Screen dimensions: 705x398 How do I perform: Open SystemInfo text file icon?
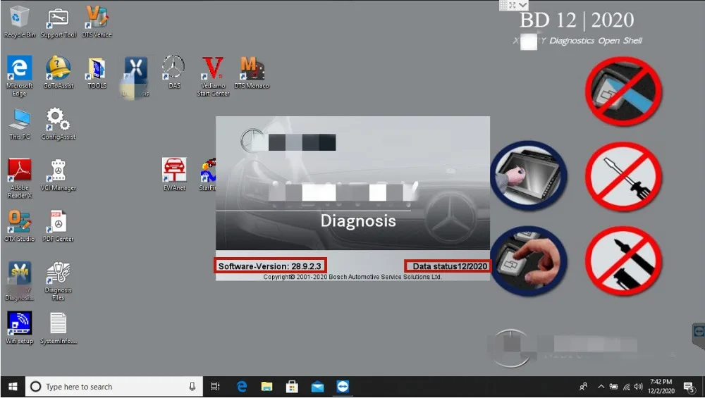tap(58, 328)
